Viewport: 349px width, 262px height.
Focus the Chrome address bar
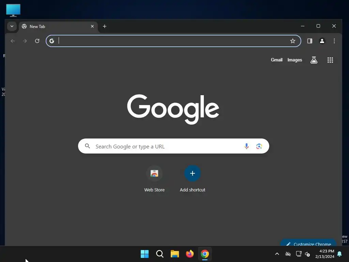click(173, 41)
